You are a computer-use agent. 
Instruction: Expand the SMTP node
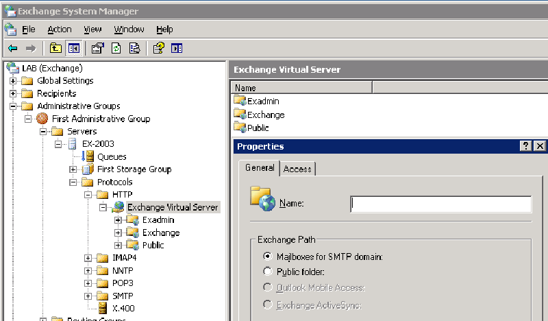click(88, 296)
